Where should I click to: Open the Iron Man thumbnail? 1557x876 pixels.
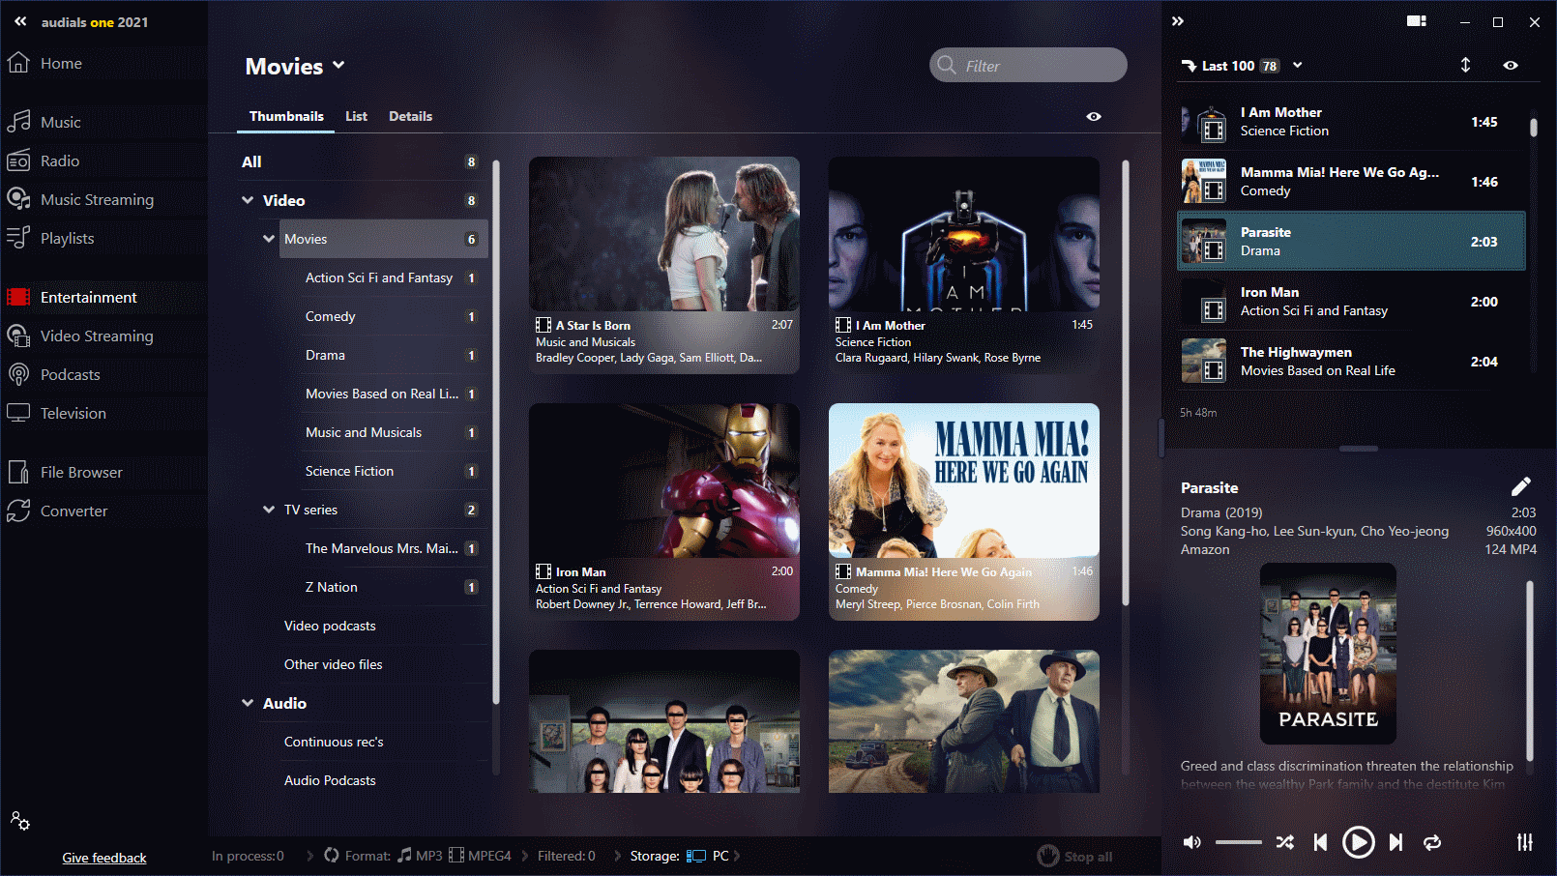pos(664,511)
